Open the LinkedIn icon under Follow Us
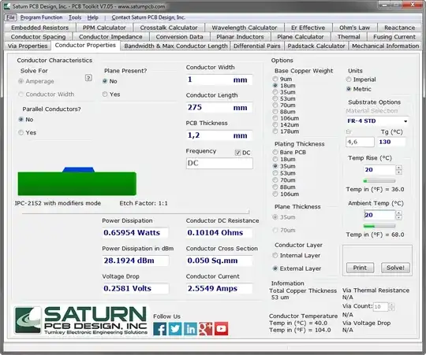 [x=190, y=329]
